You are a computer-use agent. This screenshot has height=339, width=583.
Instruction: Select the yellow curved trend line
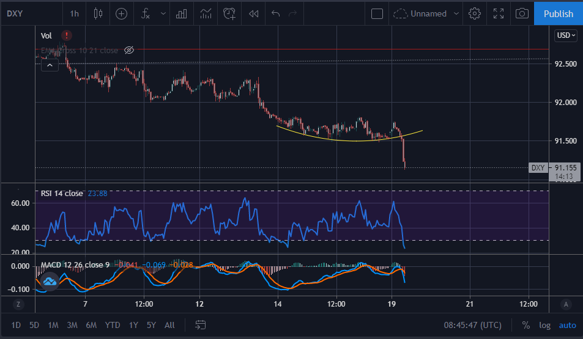(349, 140)
